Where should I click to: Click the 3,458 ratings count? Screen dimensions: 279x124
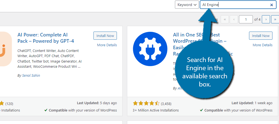(x=166, y=104)
